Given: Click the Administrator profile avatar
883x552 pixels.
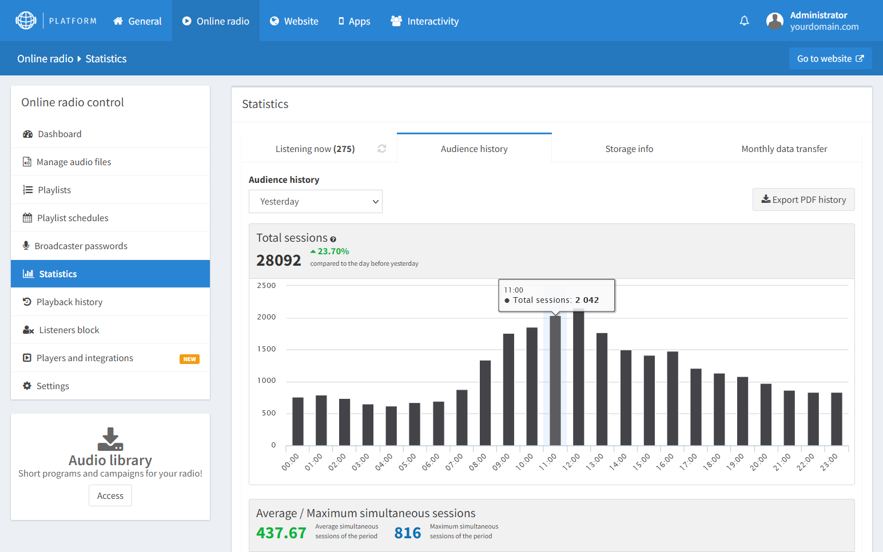Looking at the screenshot, I should pyautogui.click(x=774, y=21).
